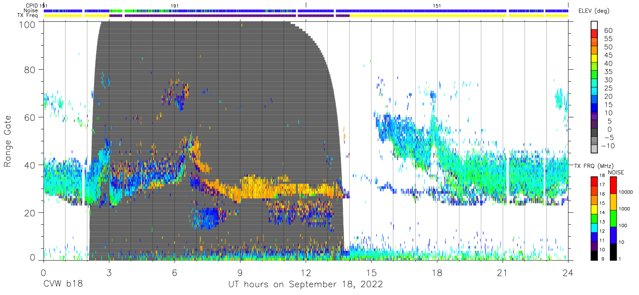
Task: Click the ELEV colorbar label '50'
Action: tap(607, 47)
